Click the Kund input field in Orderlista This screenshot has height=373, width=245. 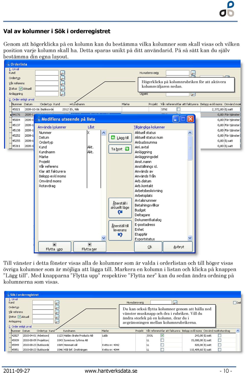47,73
